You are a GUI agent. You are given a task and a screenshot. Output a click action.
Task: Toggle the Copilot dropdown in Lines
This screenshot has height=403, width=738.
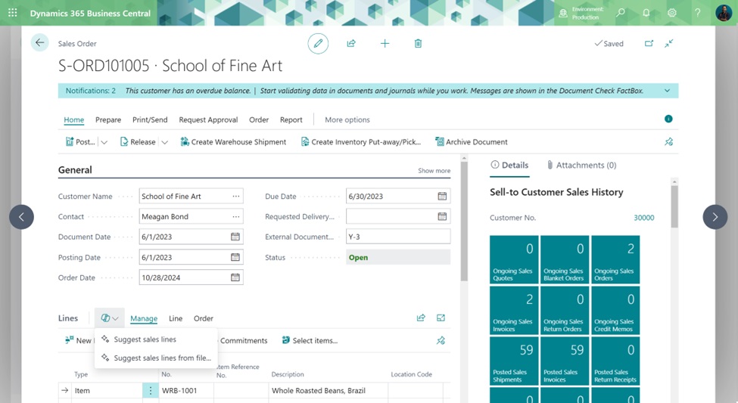pos(109,318)
